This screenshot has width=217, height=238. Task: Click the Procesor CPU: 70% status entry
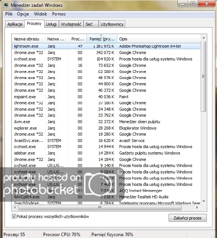click(x=62, y=235)
